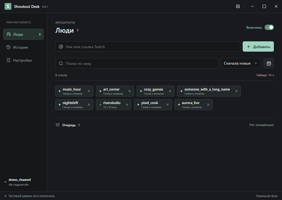
Task: Open the Люди section in sidebar
Action: point(23,34)
